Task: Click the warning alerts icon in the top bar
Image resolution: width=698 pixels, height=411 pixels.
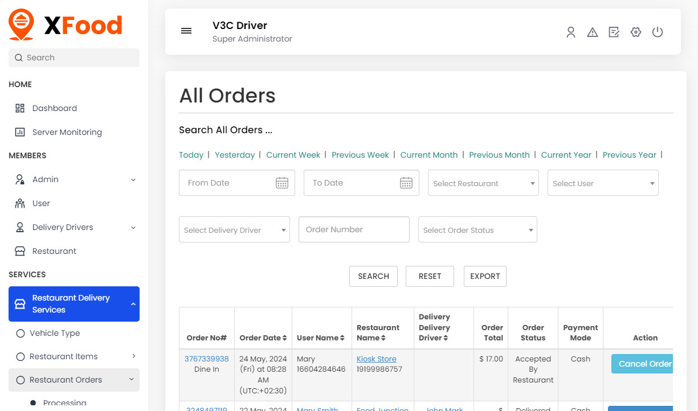Action: pos(593,32)
